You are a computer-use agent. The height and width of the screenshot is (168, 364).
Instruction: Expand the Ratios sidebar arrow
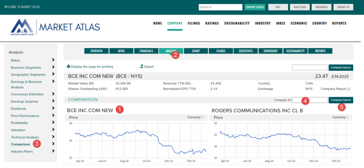point(53,60)
